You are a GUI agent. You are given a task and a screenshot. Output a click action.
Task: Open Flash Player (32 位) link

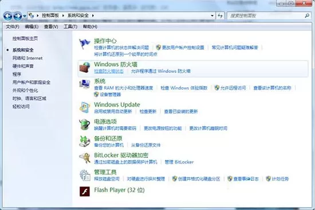coord(119,190)
